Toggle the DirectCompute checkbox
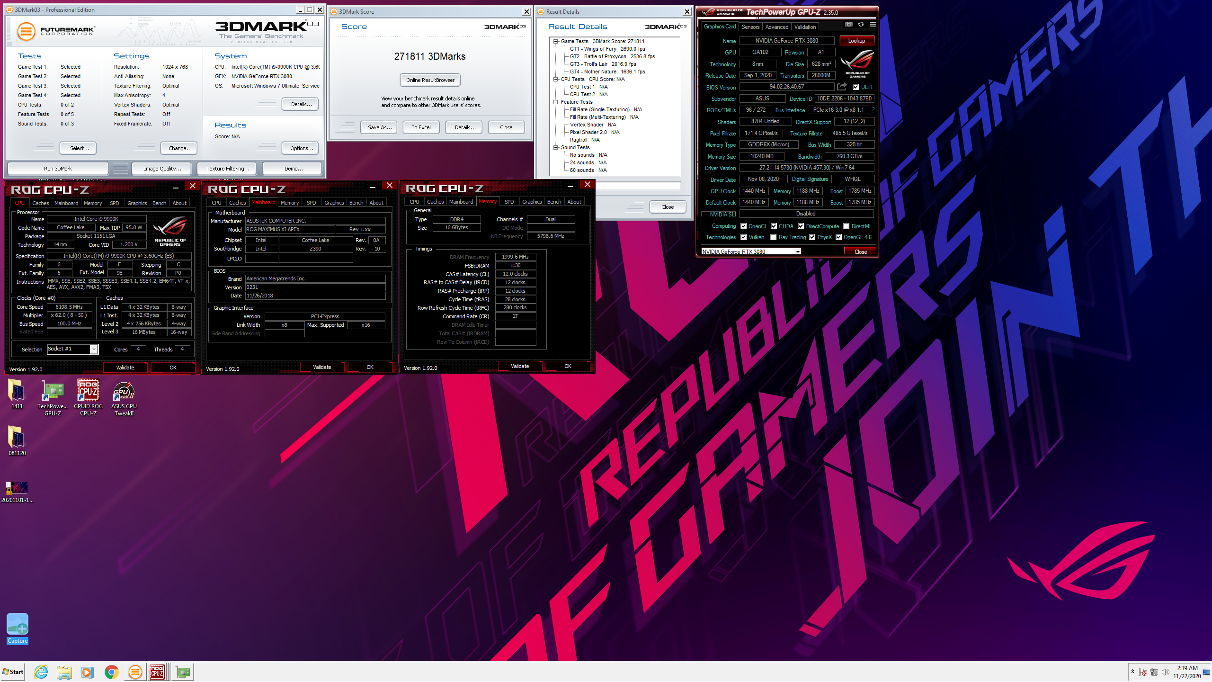Screen dimensions: 1212x682 (801, 226)
